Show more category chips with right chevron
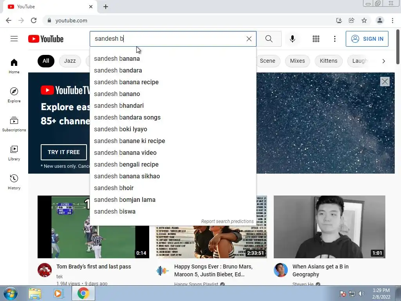Image resolution: width=401 pixels, height=301 pixels. tap(383, 61)
